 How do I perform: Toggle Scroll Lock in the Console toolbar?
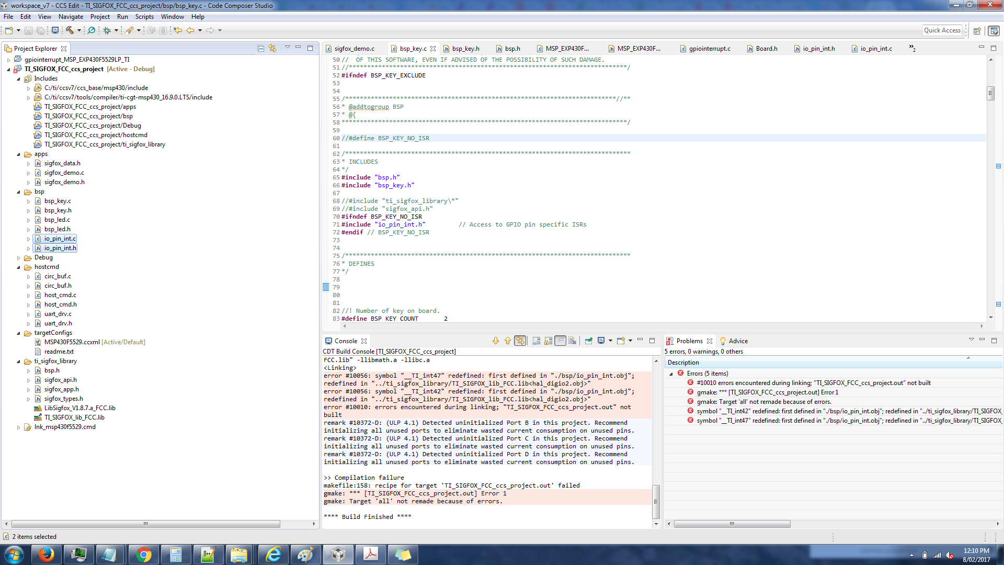tap(548, 341)
